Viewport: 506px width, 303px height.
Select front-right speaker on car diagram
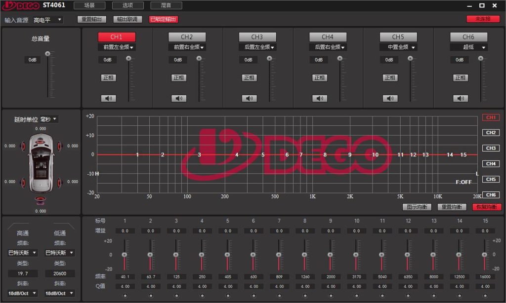click(59, 146)
